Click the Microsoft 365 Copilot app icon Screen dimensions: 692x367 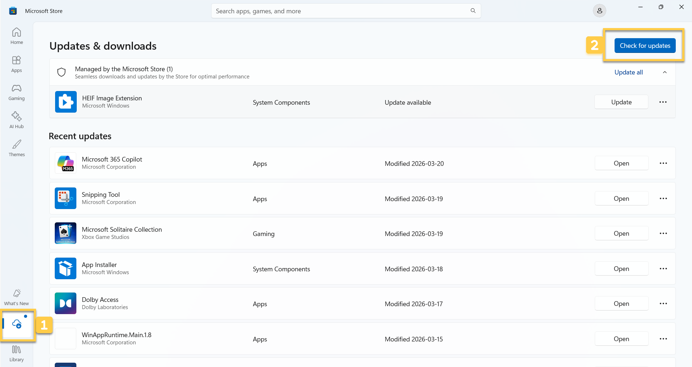coord(66,163)
